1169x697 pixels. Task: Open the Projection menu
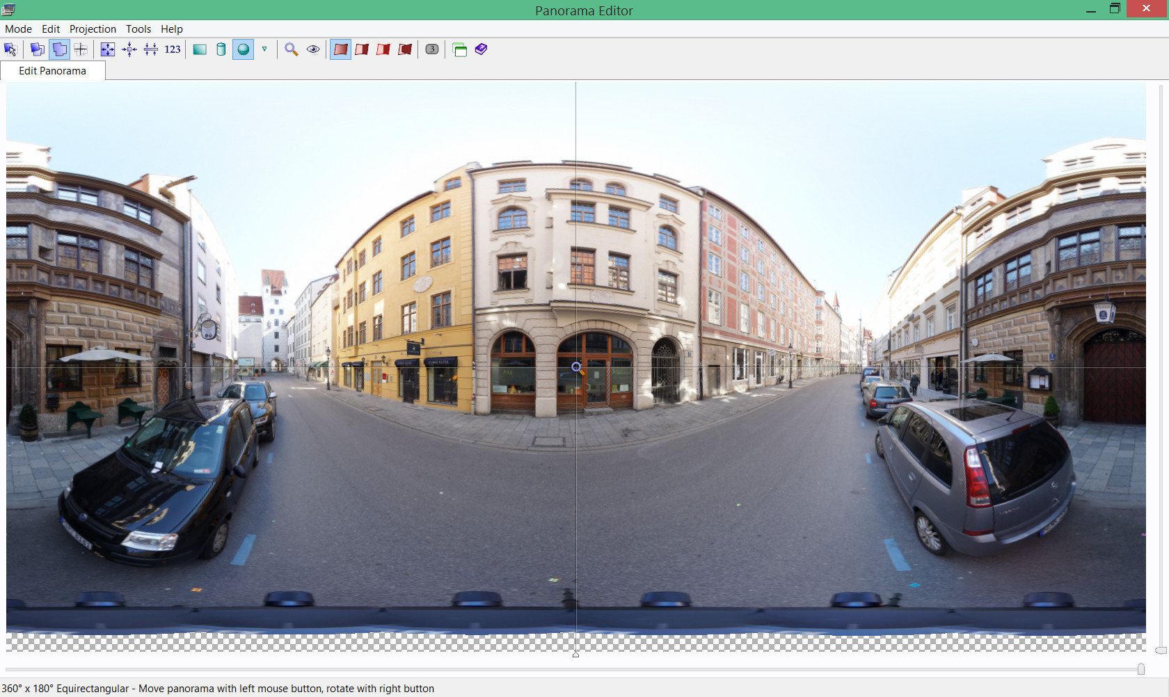[93, 29]
